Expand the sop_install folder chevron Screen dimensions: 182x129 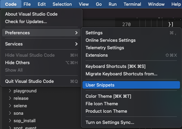pyautogui.click(x=10, y=121)
